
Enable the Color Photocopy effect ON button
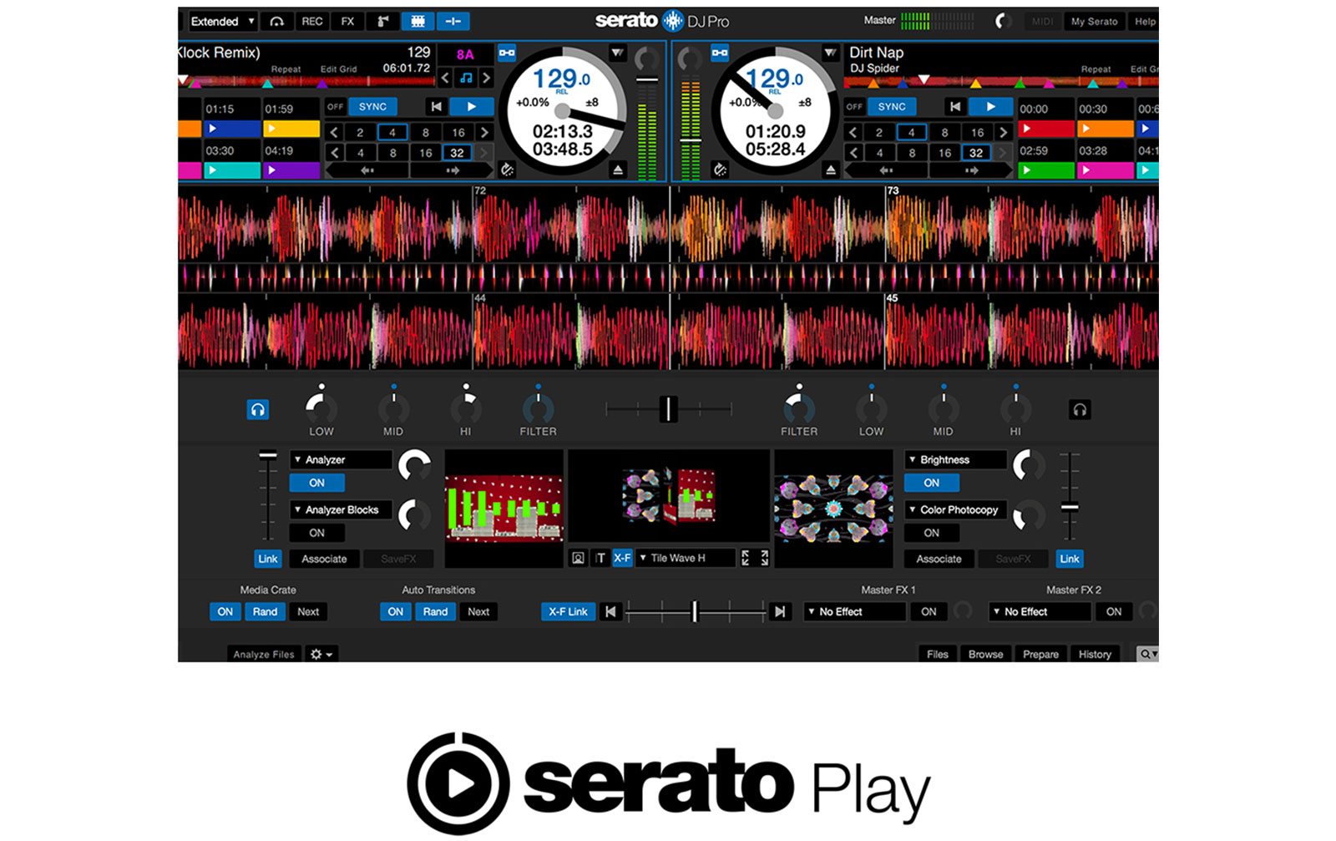pos(932,533)
